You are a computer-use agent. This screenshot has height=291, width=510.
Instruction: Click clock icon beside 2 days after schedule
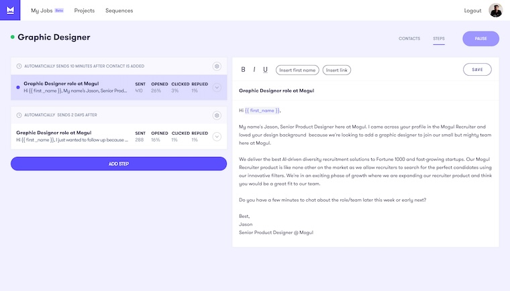pos(19,115)
